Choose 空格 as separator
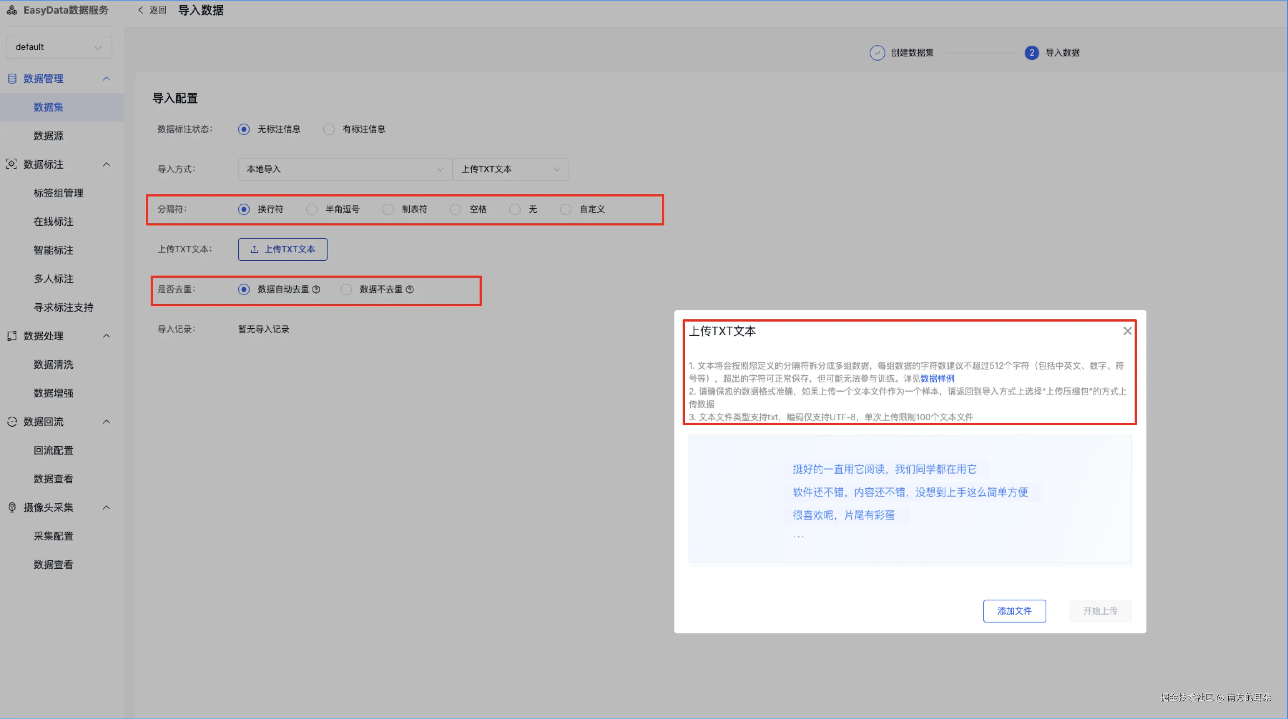Image resolution: width=1288 pixels, height=719 pixels. (456, 209)
